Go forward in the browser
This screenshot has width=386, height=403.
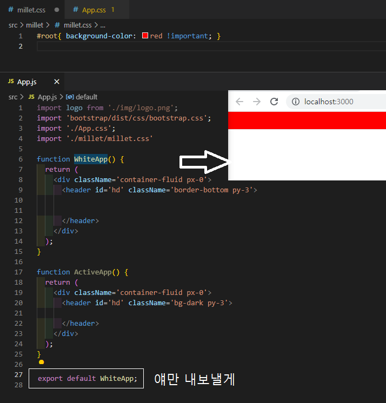(x=257, y=102)
